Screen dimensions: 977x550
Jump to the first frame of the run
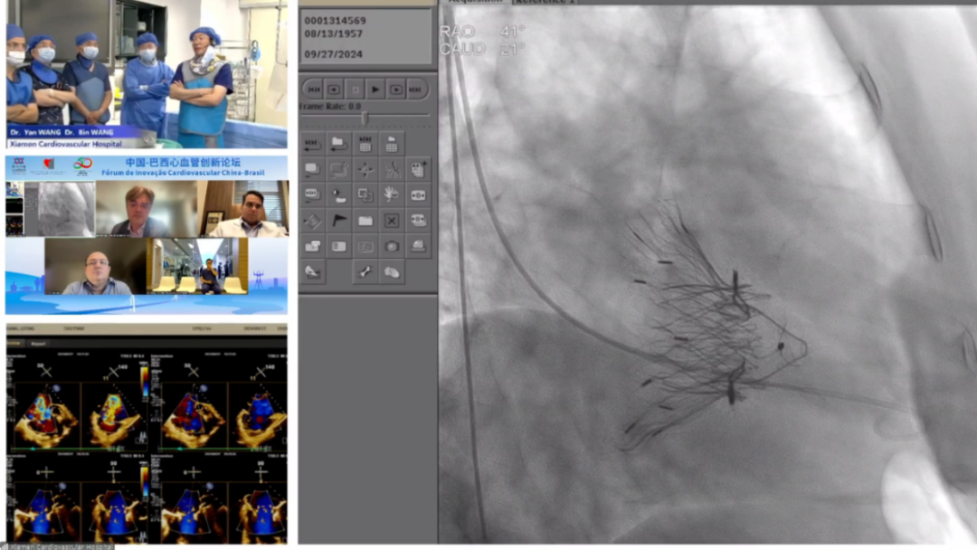(313, 89)
